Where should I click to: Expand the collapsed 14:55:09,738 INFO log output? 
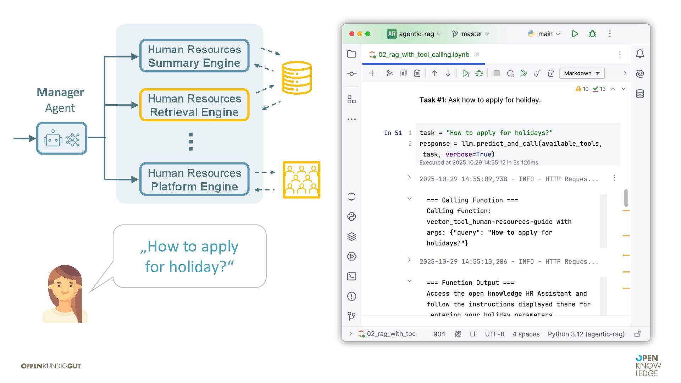point(409,177)
